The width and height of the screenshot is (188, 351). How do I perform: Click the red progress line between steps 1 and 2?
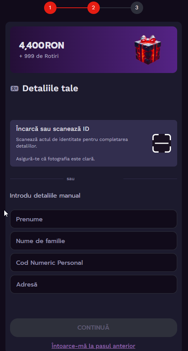click(x=72, y=8)
